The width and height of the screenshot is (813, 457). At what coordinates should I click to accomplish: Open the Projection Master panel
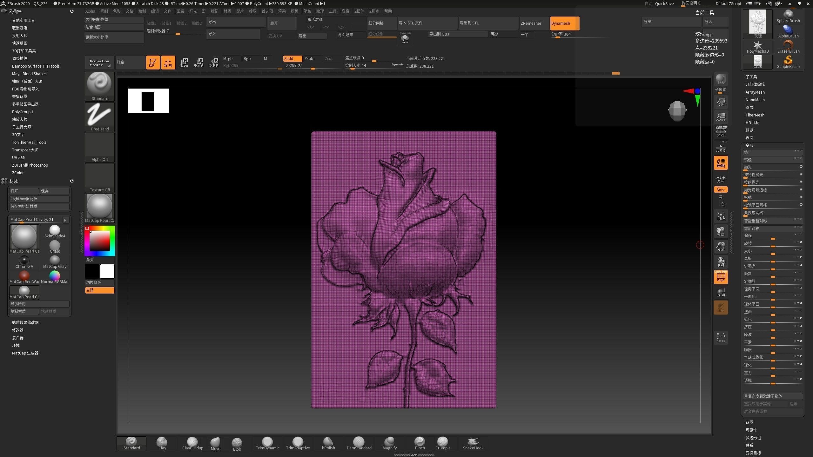(x=99, y=62)
